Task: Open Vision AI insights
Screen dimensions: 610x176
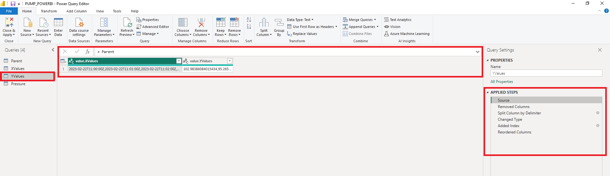Action: tap(392, 27)
